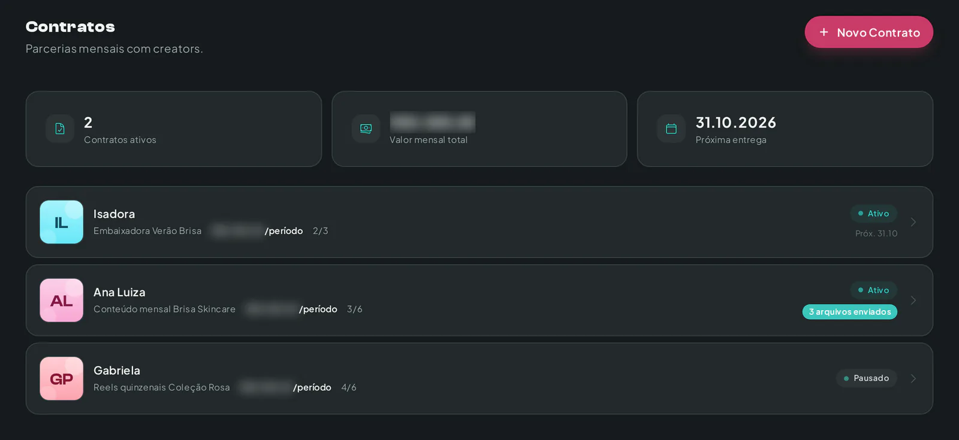Click Embaixadora Verão Brisa description
The image size is (959, 440).
click(x=147, y=231)
